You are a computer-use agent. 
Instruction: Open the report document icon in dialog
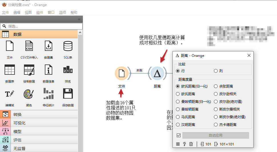pyautogui.click(x=191, y=144)
